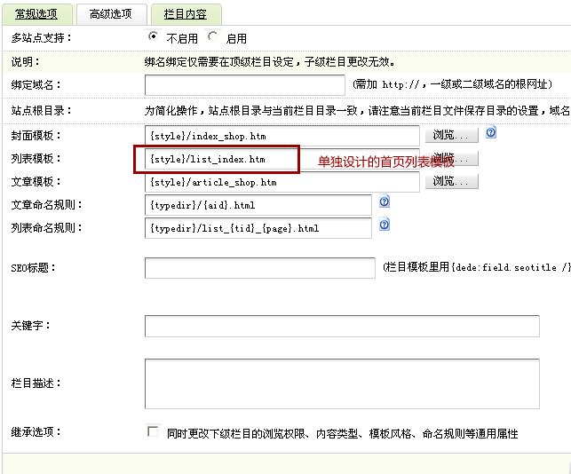Click into the 关键字 input field

[x=342, y=327]
